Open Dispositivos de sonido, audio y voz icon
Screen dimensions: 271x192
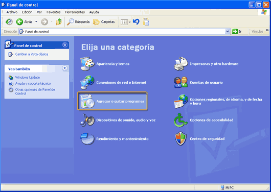tap(87, 120)
